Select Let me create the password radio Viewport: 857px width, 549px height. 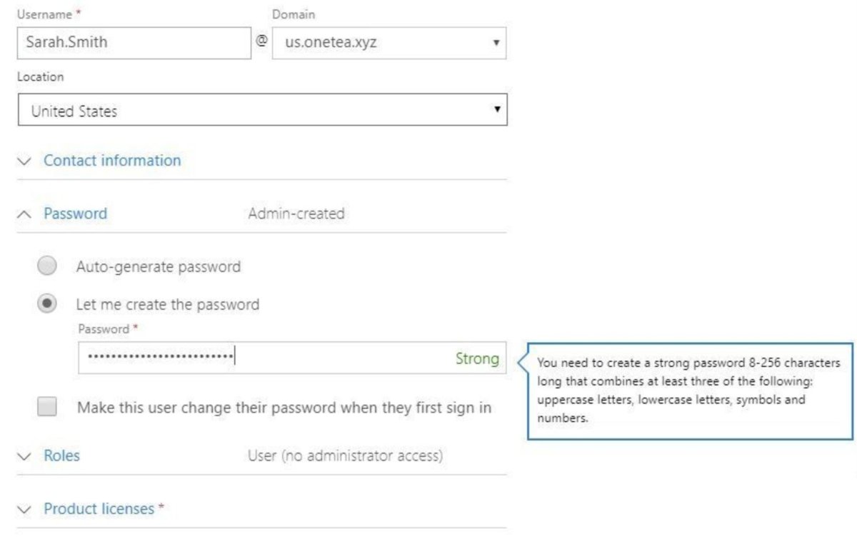(47, 304)
